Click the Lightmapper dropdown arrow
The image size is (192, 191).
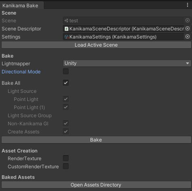pyautogui.click(x=188, y=63)
